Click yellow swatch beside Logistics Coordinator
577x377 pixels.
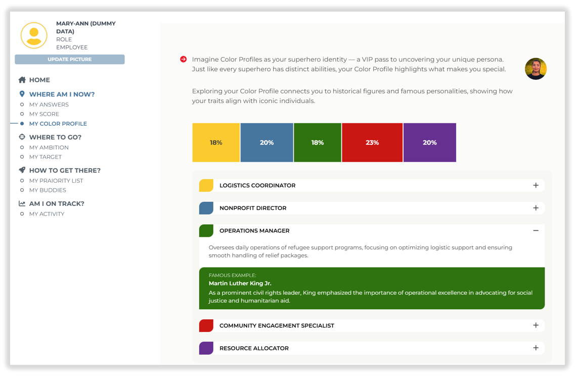(x=206, y=185)
